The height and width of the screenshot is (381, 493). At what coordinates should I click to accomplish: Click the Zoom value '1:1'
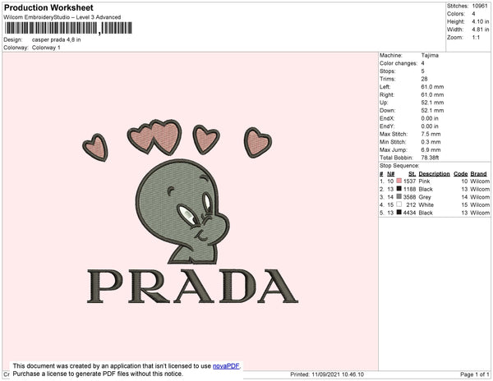(476, 38)
